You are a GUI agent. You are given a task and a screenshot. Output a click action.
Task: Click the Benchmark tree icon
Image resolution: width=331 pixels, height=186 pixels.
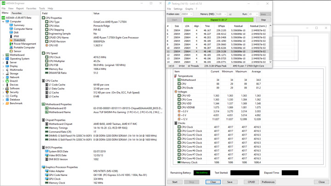(7, 103)
